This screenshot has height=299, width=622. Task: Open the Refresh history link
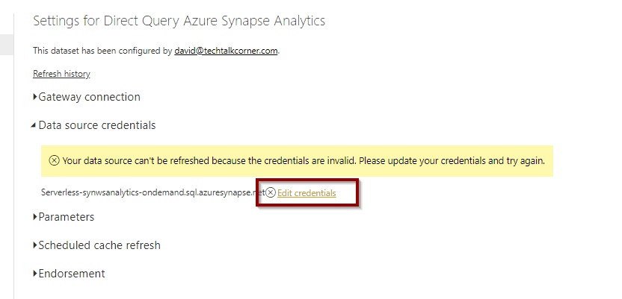(61, 74)
